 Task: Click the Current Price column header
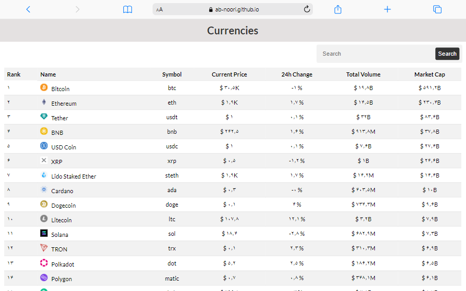click(x=229, y=74)
